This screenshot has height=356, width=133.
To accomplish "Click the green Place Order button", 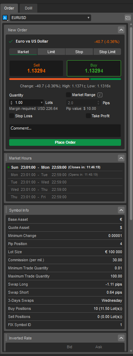I will pos(65,142).
